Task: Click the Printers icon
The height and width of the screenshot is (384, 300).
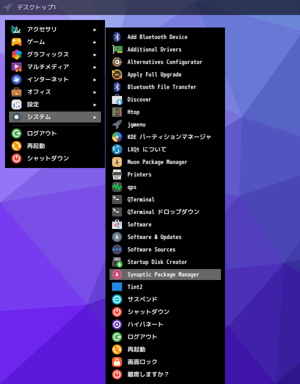Action: [x=117, y=174]
